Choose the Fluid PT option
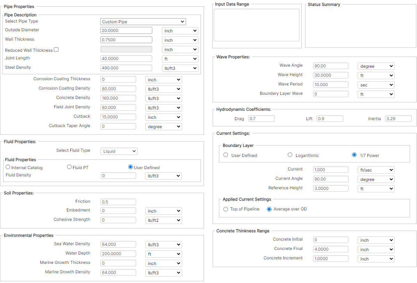This screenshot has width=417, height=283. tap(69, 167)
